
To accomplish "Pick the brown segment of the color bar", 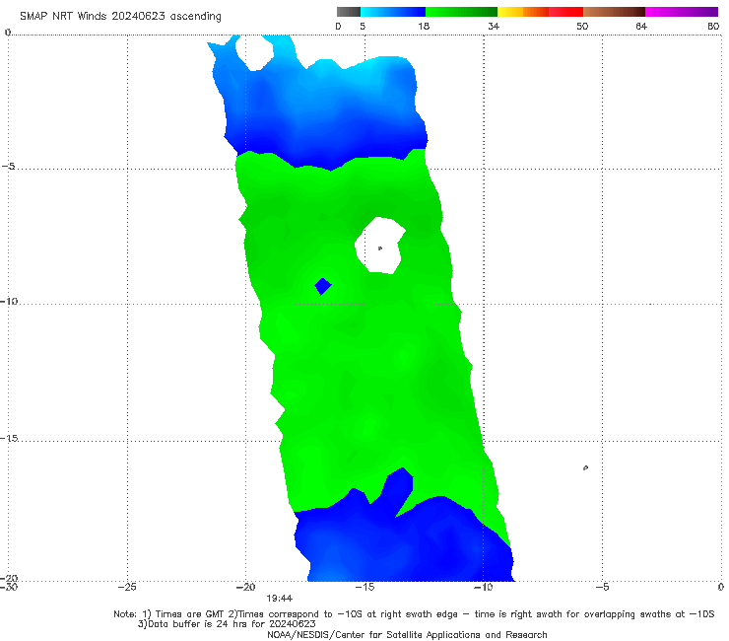I will 614,12.
